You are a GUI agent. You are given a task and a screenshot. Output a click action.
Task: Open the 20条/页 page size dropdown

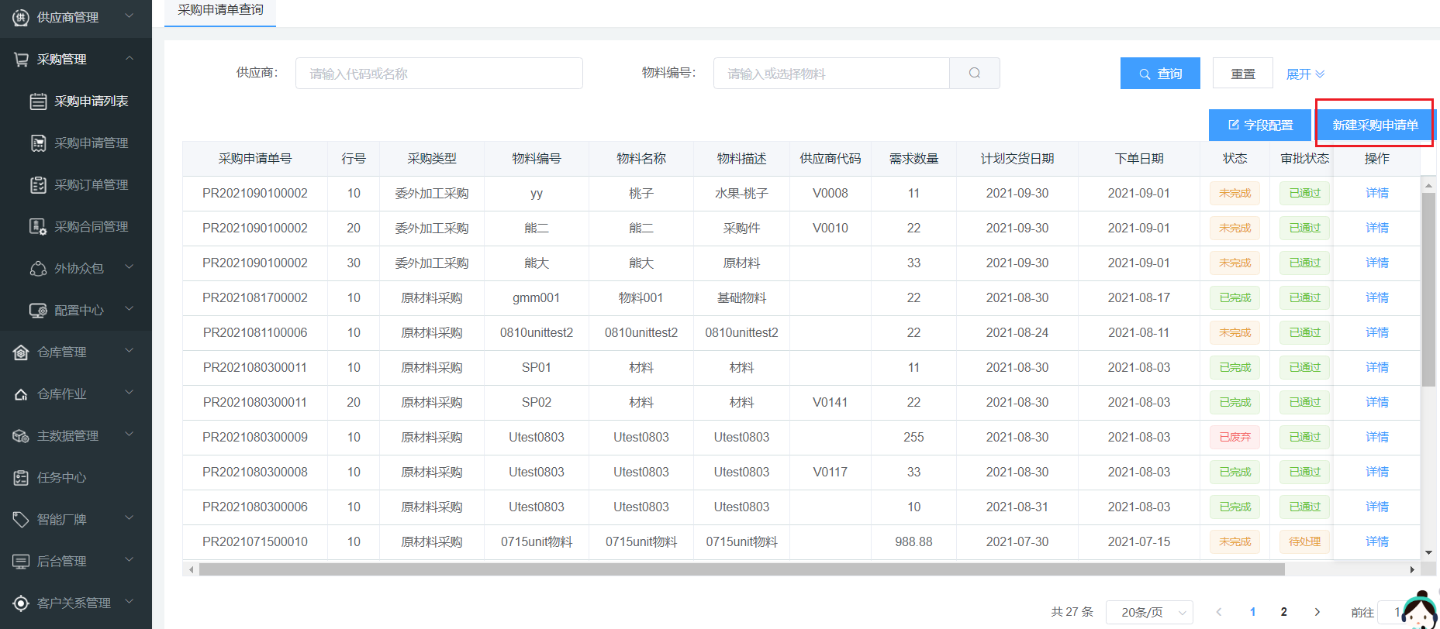(1148, 612)
